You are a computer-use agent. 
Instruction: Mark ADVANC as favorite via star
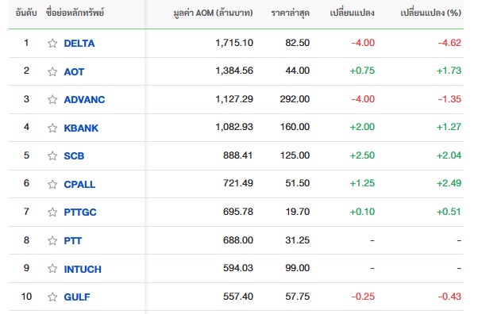click(x=52, y=100)
